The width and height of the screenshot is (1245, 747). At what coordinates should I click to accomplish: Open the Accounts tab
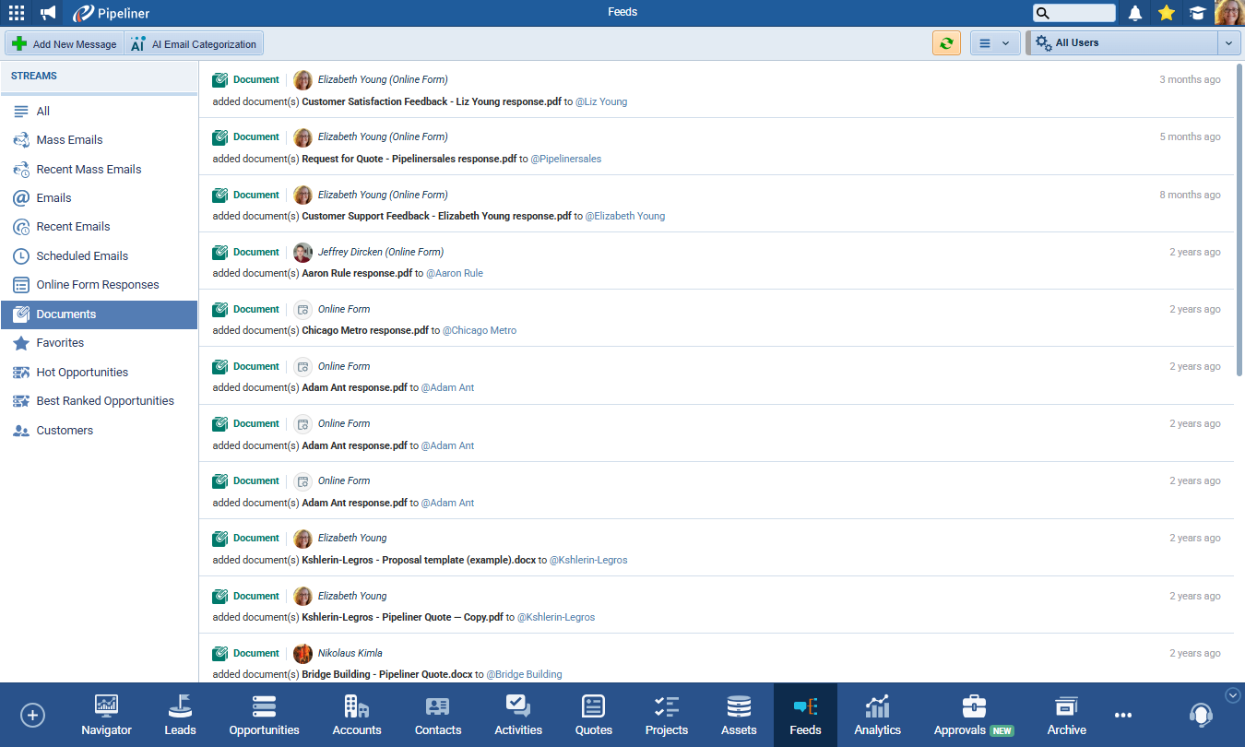(357, 715)
